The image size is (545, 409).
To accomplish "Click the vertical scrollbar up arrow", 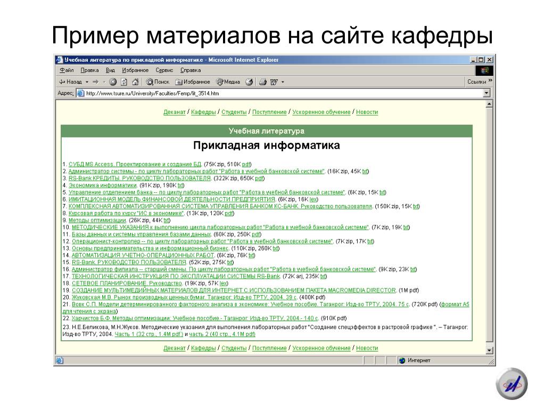I will pyautogui.click(x=490, y=104).
